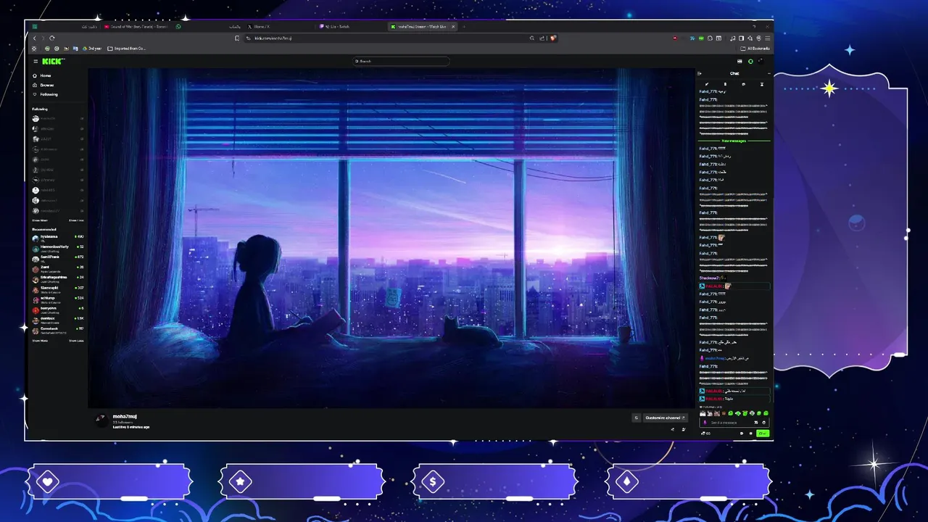Click the Kick logo
This screenshot has height=522, width=928.
point(53,62)
